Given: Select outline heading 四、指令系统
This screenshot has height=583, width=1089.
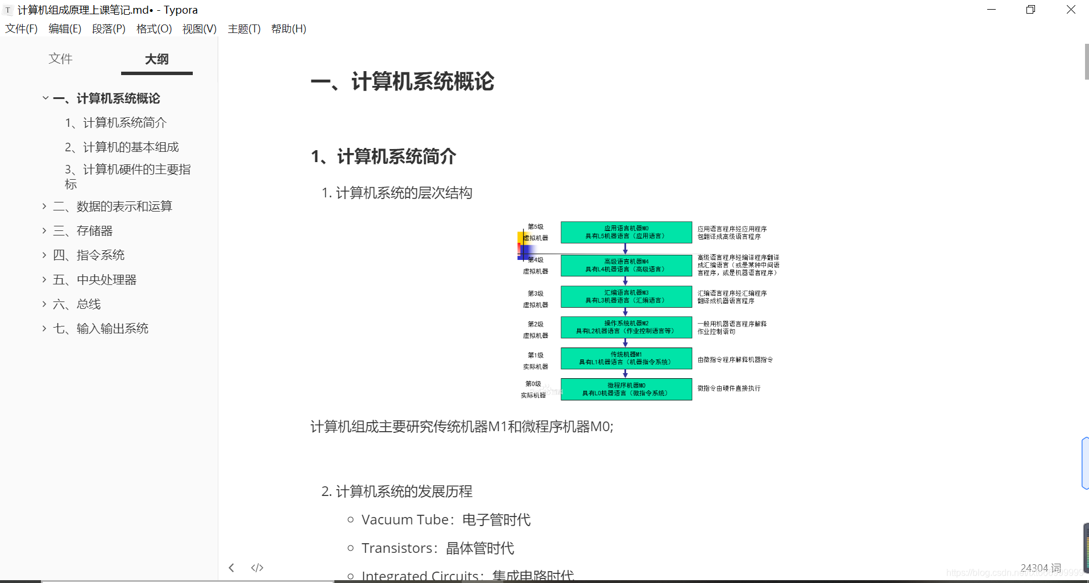Looking at the screenshot, I should coord(89,255).
